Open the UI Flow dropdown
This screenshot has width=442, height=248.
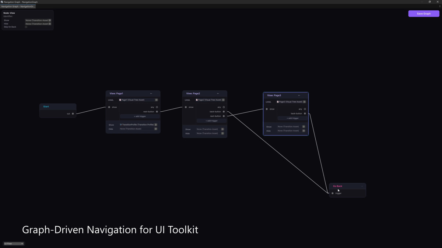(14, 244)
